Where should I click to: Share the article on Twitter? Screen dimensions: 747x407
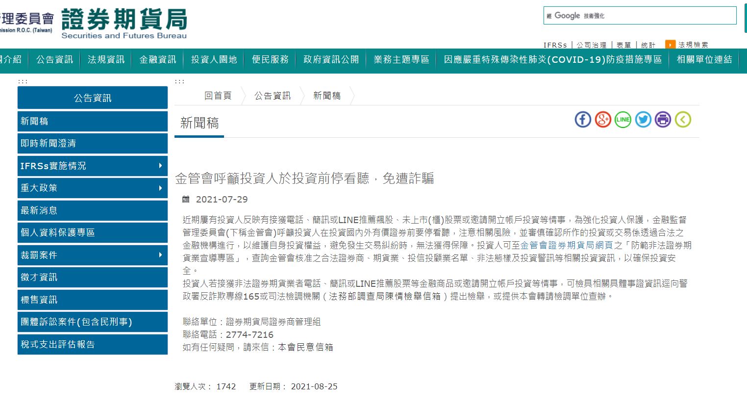[643, 119]
